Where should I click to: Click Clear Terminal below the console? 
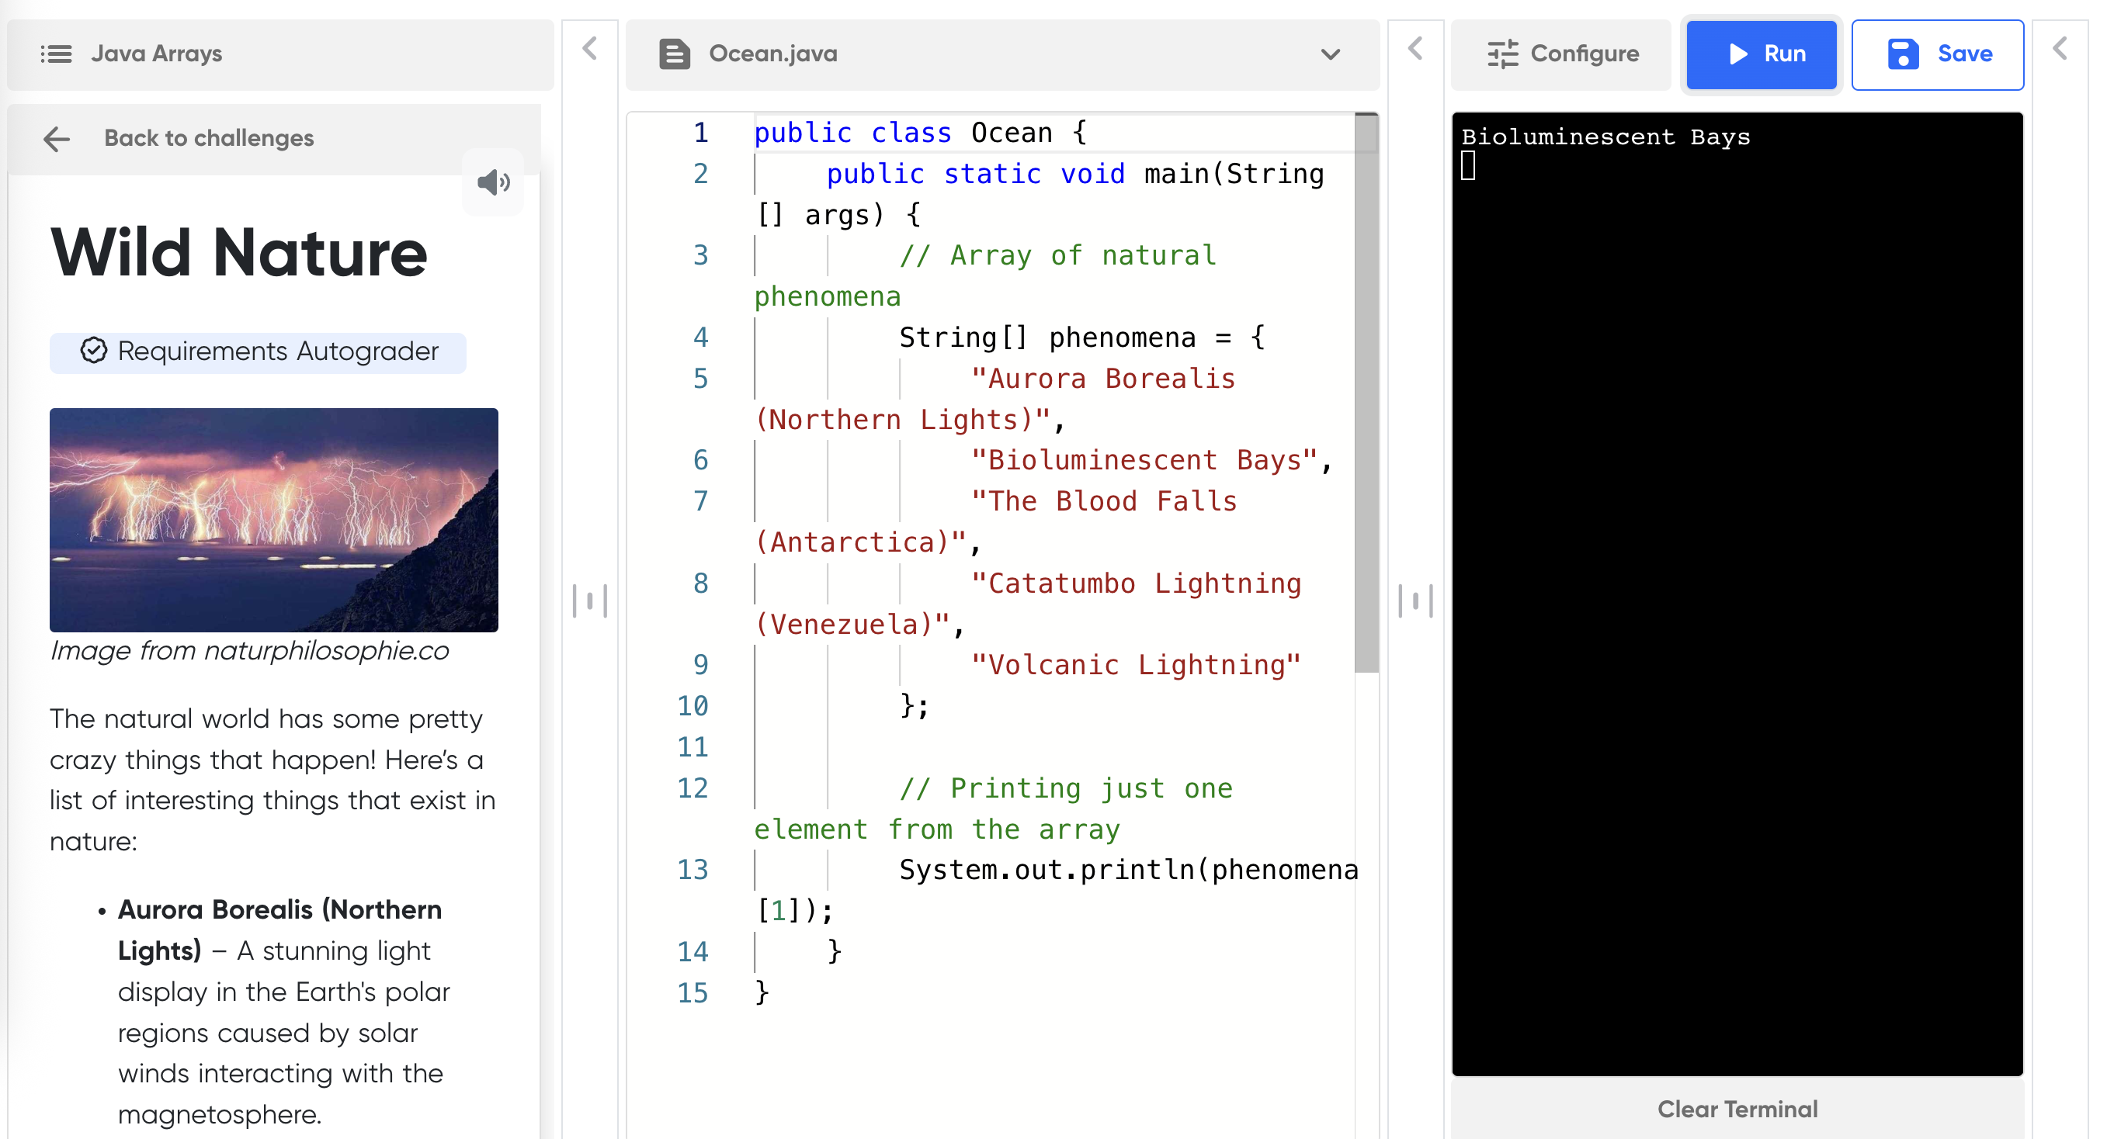point(1737,1109)
